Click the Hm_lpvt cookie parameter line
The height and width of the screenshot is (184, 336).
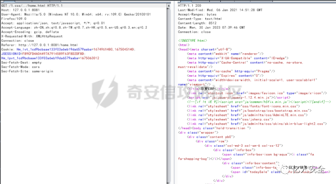click(50, 58)
